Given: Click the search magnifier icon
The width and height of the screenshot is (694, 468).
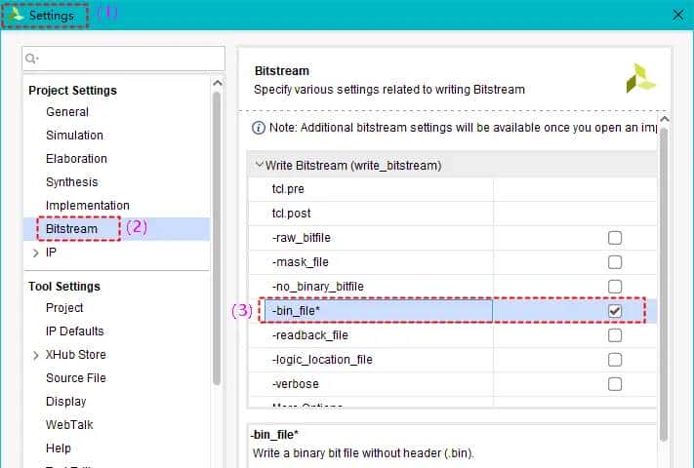Looking at the screenshot, I should click(33, 58).
